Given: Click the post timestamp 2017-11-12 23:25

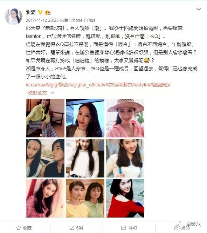Looking at the screenshot, I should coord(42,20).
